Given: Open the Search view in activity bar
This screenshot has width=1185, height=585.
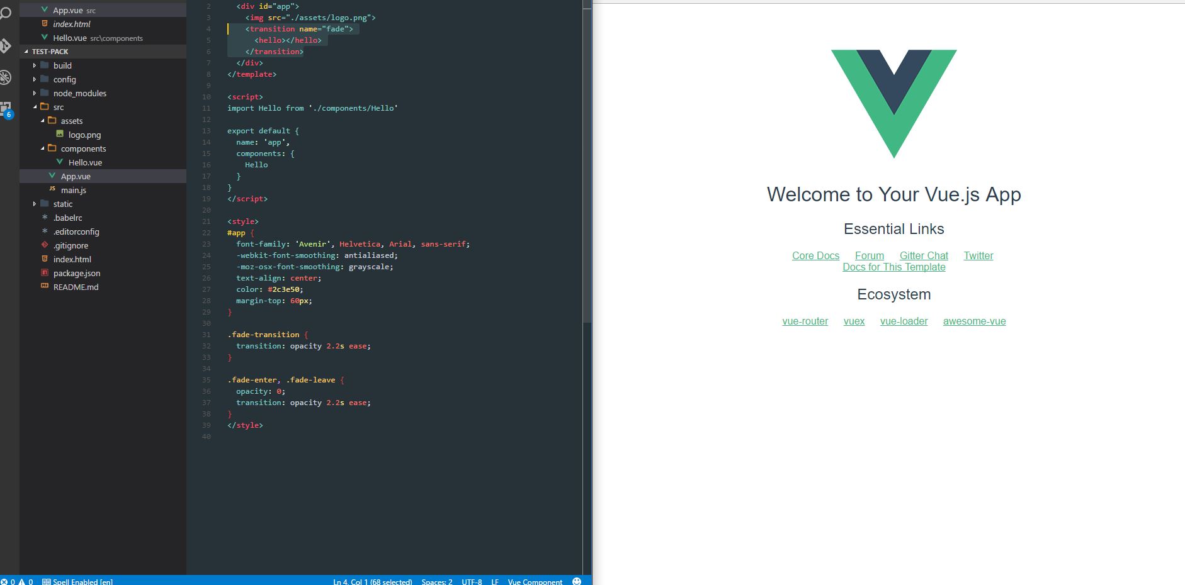Looking at the screenshot, I should [x=6, y=14].
